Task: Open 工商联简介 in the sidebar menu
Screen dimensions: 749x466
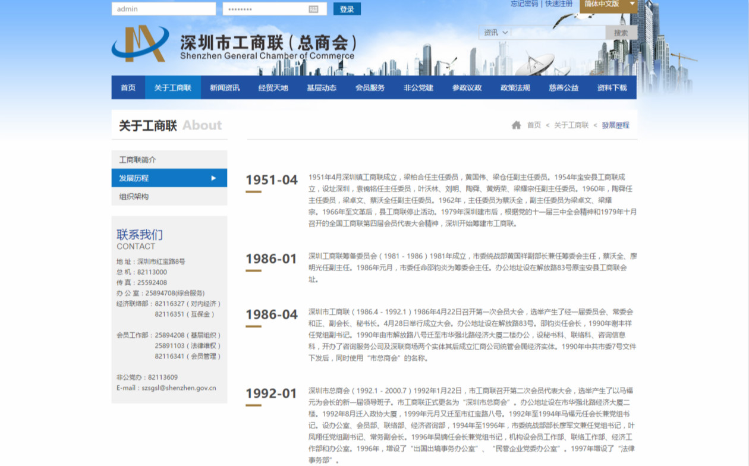Action: 169,159
